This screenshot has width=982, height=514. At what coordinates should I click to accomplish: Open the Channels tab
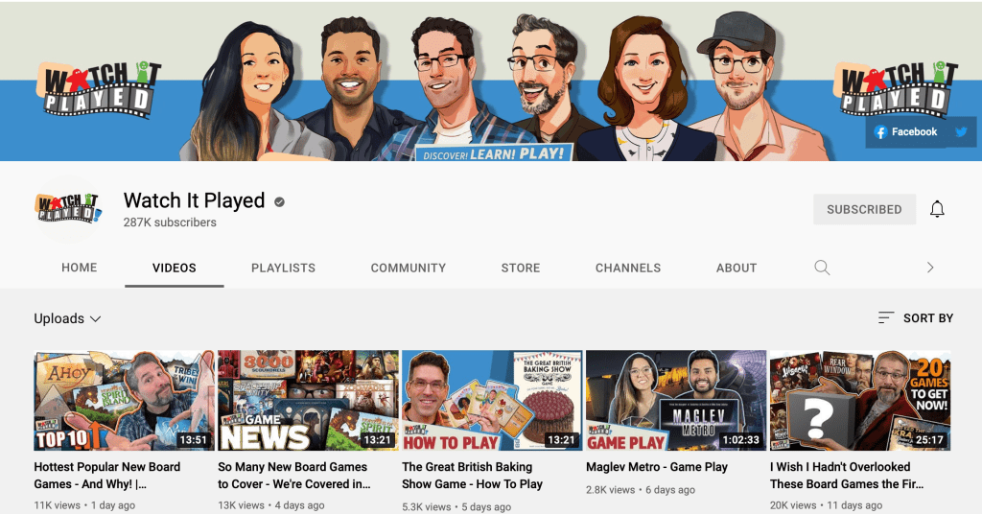point(628,268)
